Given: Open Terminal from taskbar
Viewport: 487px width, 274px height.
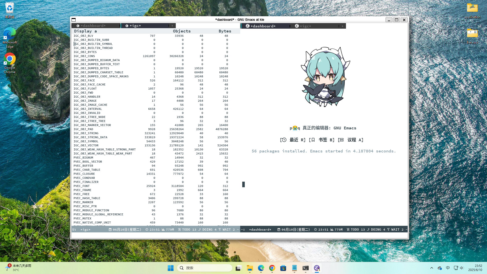Looking at the screenshot, I should (x=306, y=268).
